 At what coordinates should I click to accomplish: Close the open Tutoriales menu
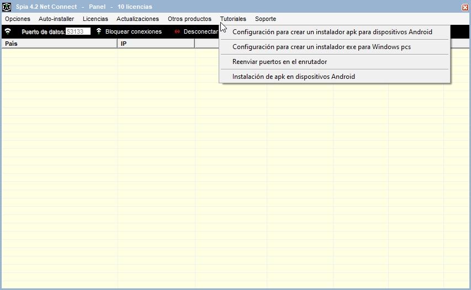(233, 19)
